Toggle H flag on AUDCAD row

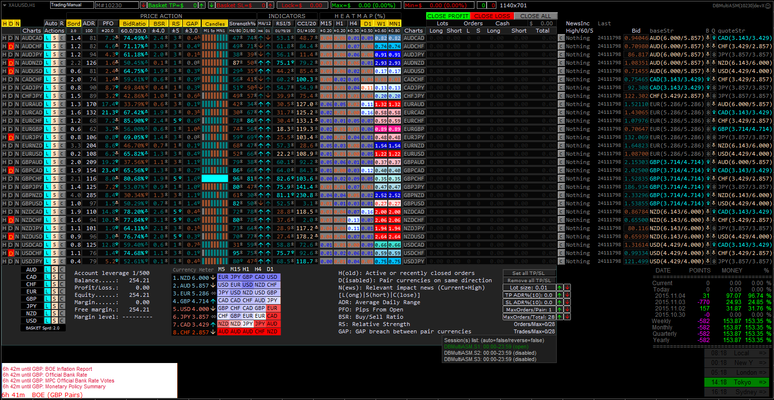click(4, 38)
